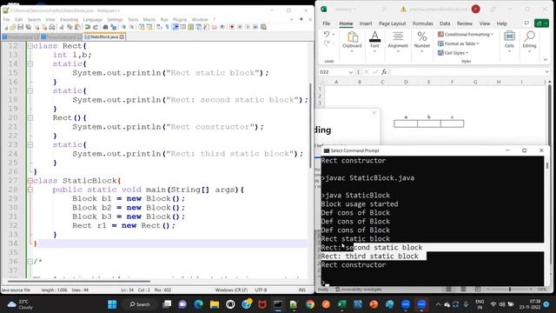556x313 pixels.
Task: Click 'UTF-8' encoding in status bar
Action: point(261,290)
